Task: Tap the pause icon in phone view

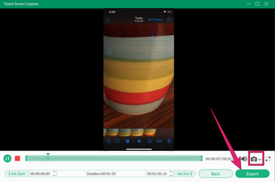Action: (x=127, y=141)
